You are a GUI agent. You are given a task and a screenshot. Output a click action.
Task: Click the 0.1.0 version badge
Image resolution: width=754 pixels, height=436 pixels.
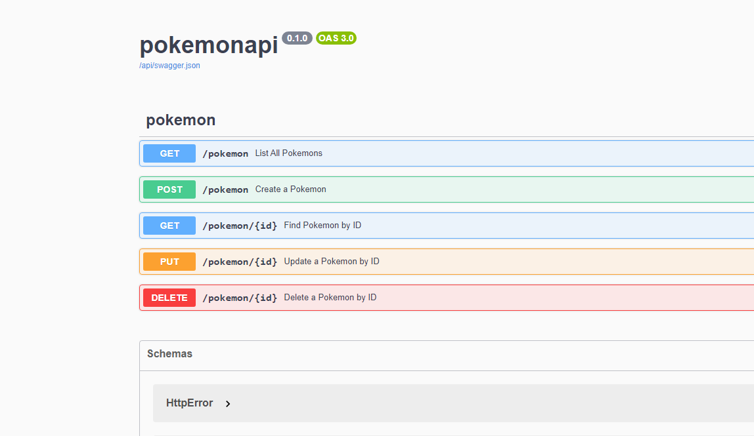297,38
